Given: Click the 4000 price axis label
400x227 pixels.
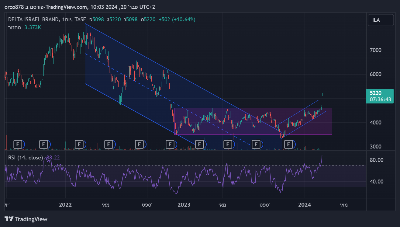Looking at the screenshot, I should [x=375, y=123].
